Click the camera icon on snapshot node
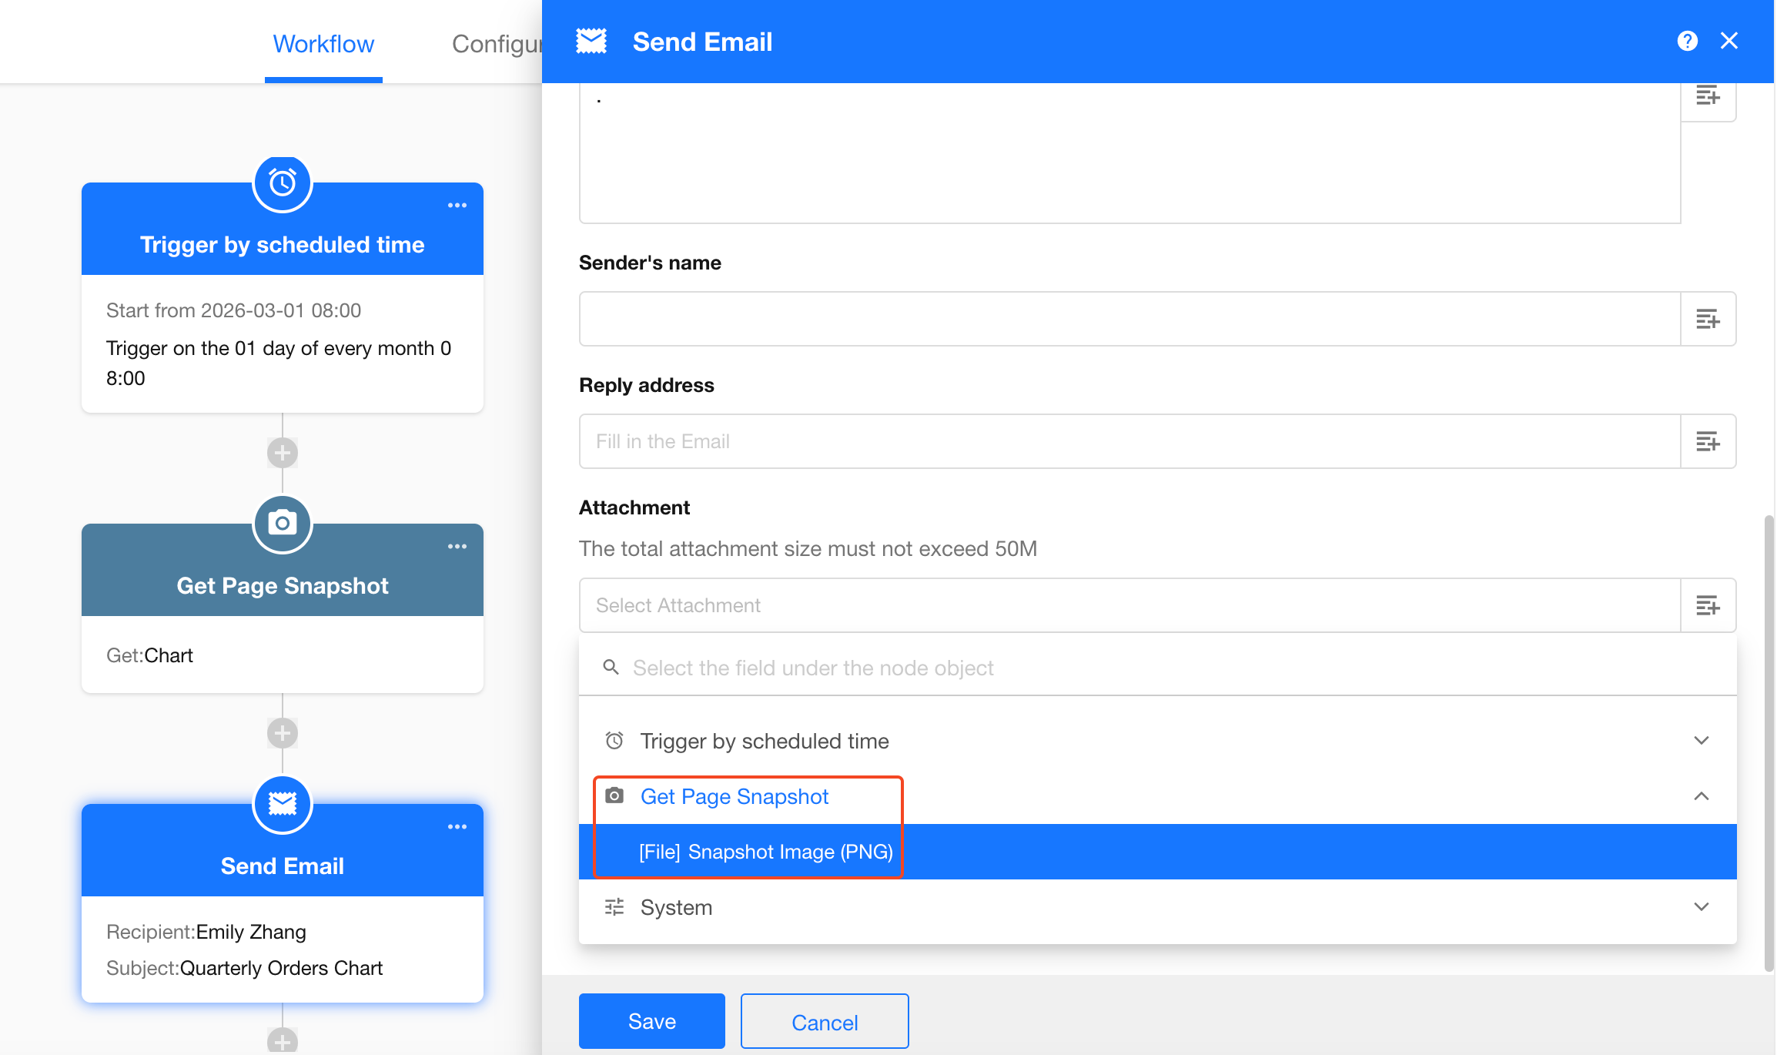Viewport: 1777px width, 1055px height. [x=283, y=524]
